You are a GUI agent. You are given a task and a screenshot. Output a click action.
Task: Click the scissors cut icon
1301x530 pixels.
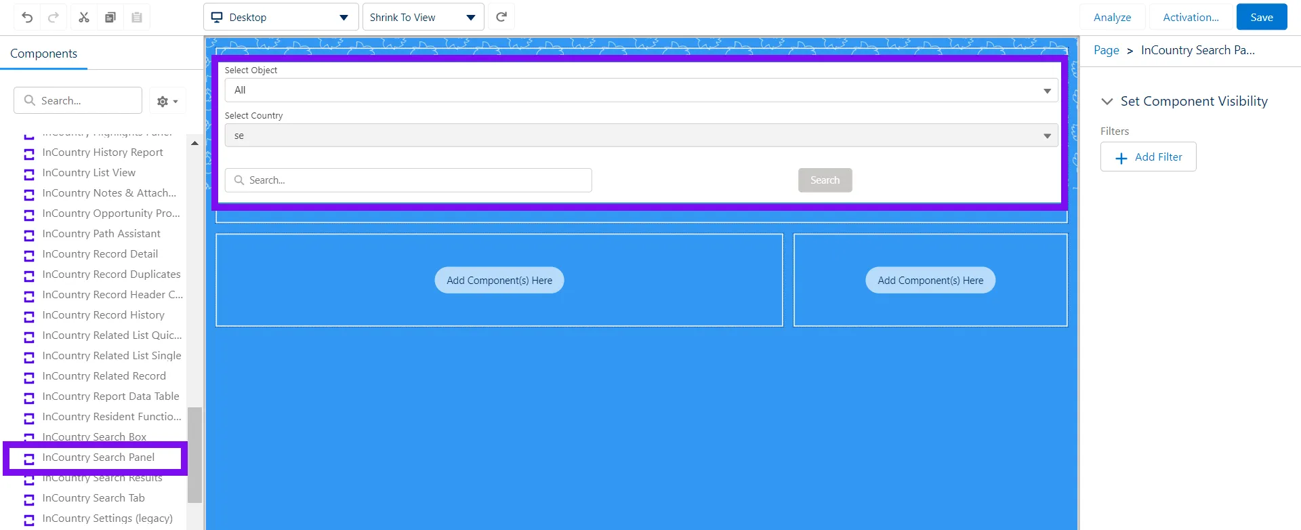pos(84,18)
